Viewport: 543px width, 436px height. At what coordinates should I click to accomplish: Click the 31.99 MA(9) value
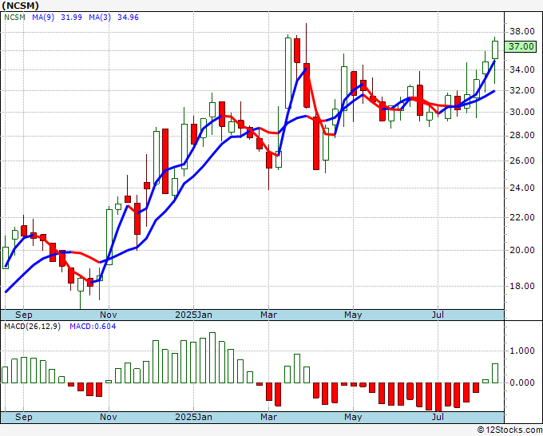[71, 17]
